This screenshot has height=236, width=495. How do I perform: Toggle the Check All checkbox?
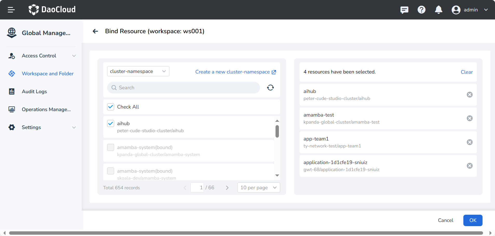(111, 107)
